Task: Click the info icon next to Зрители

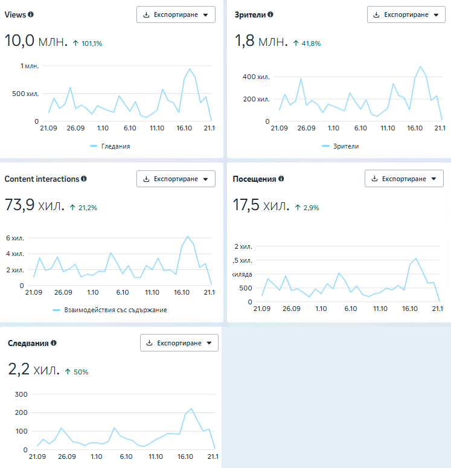Action: coord(270,14)
